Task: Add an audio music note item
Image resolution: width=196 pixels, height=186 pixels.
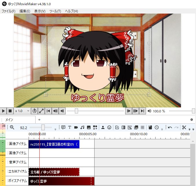Action: pyautogui.click(x=82, y=127)
